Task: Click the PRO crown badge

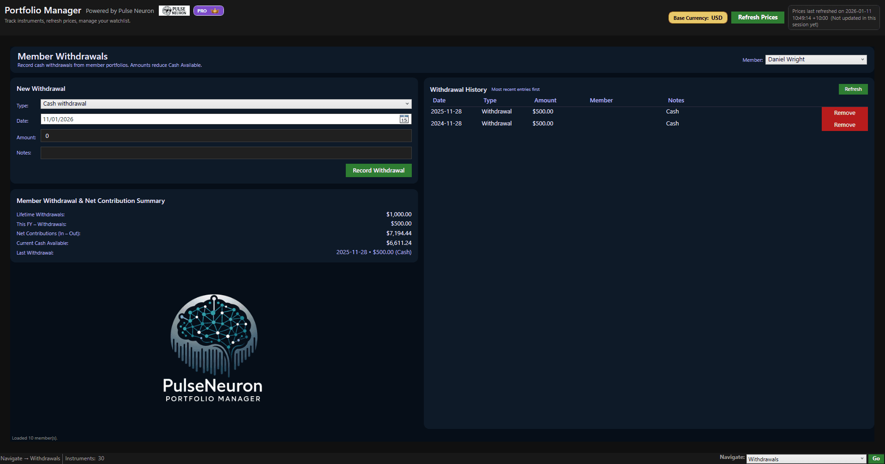Action: point(208,11)
